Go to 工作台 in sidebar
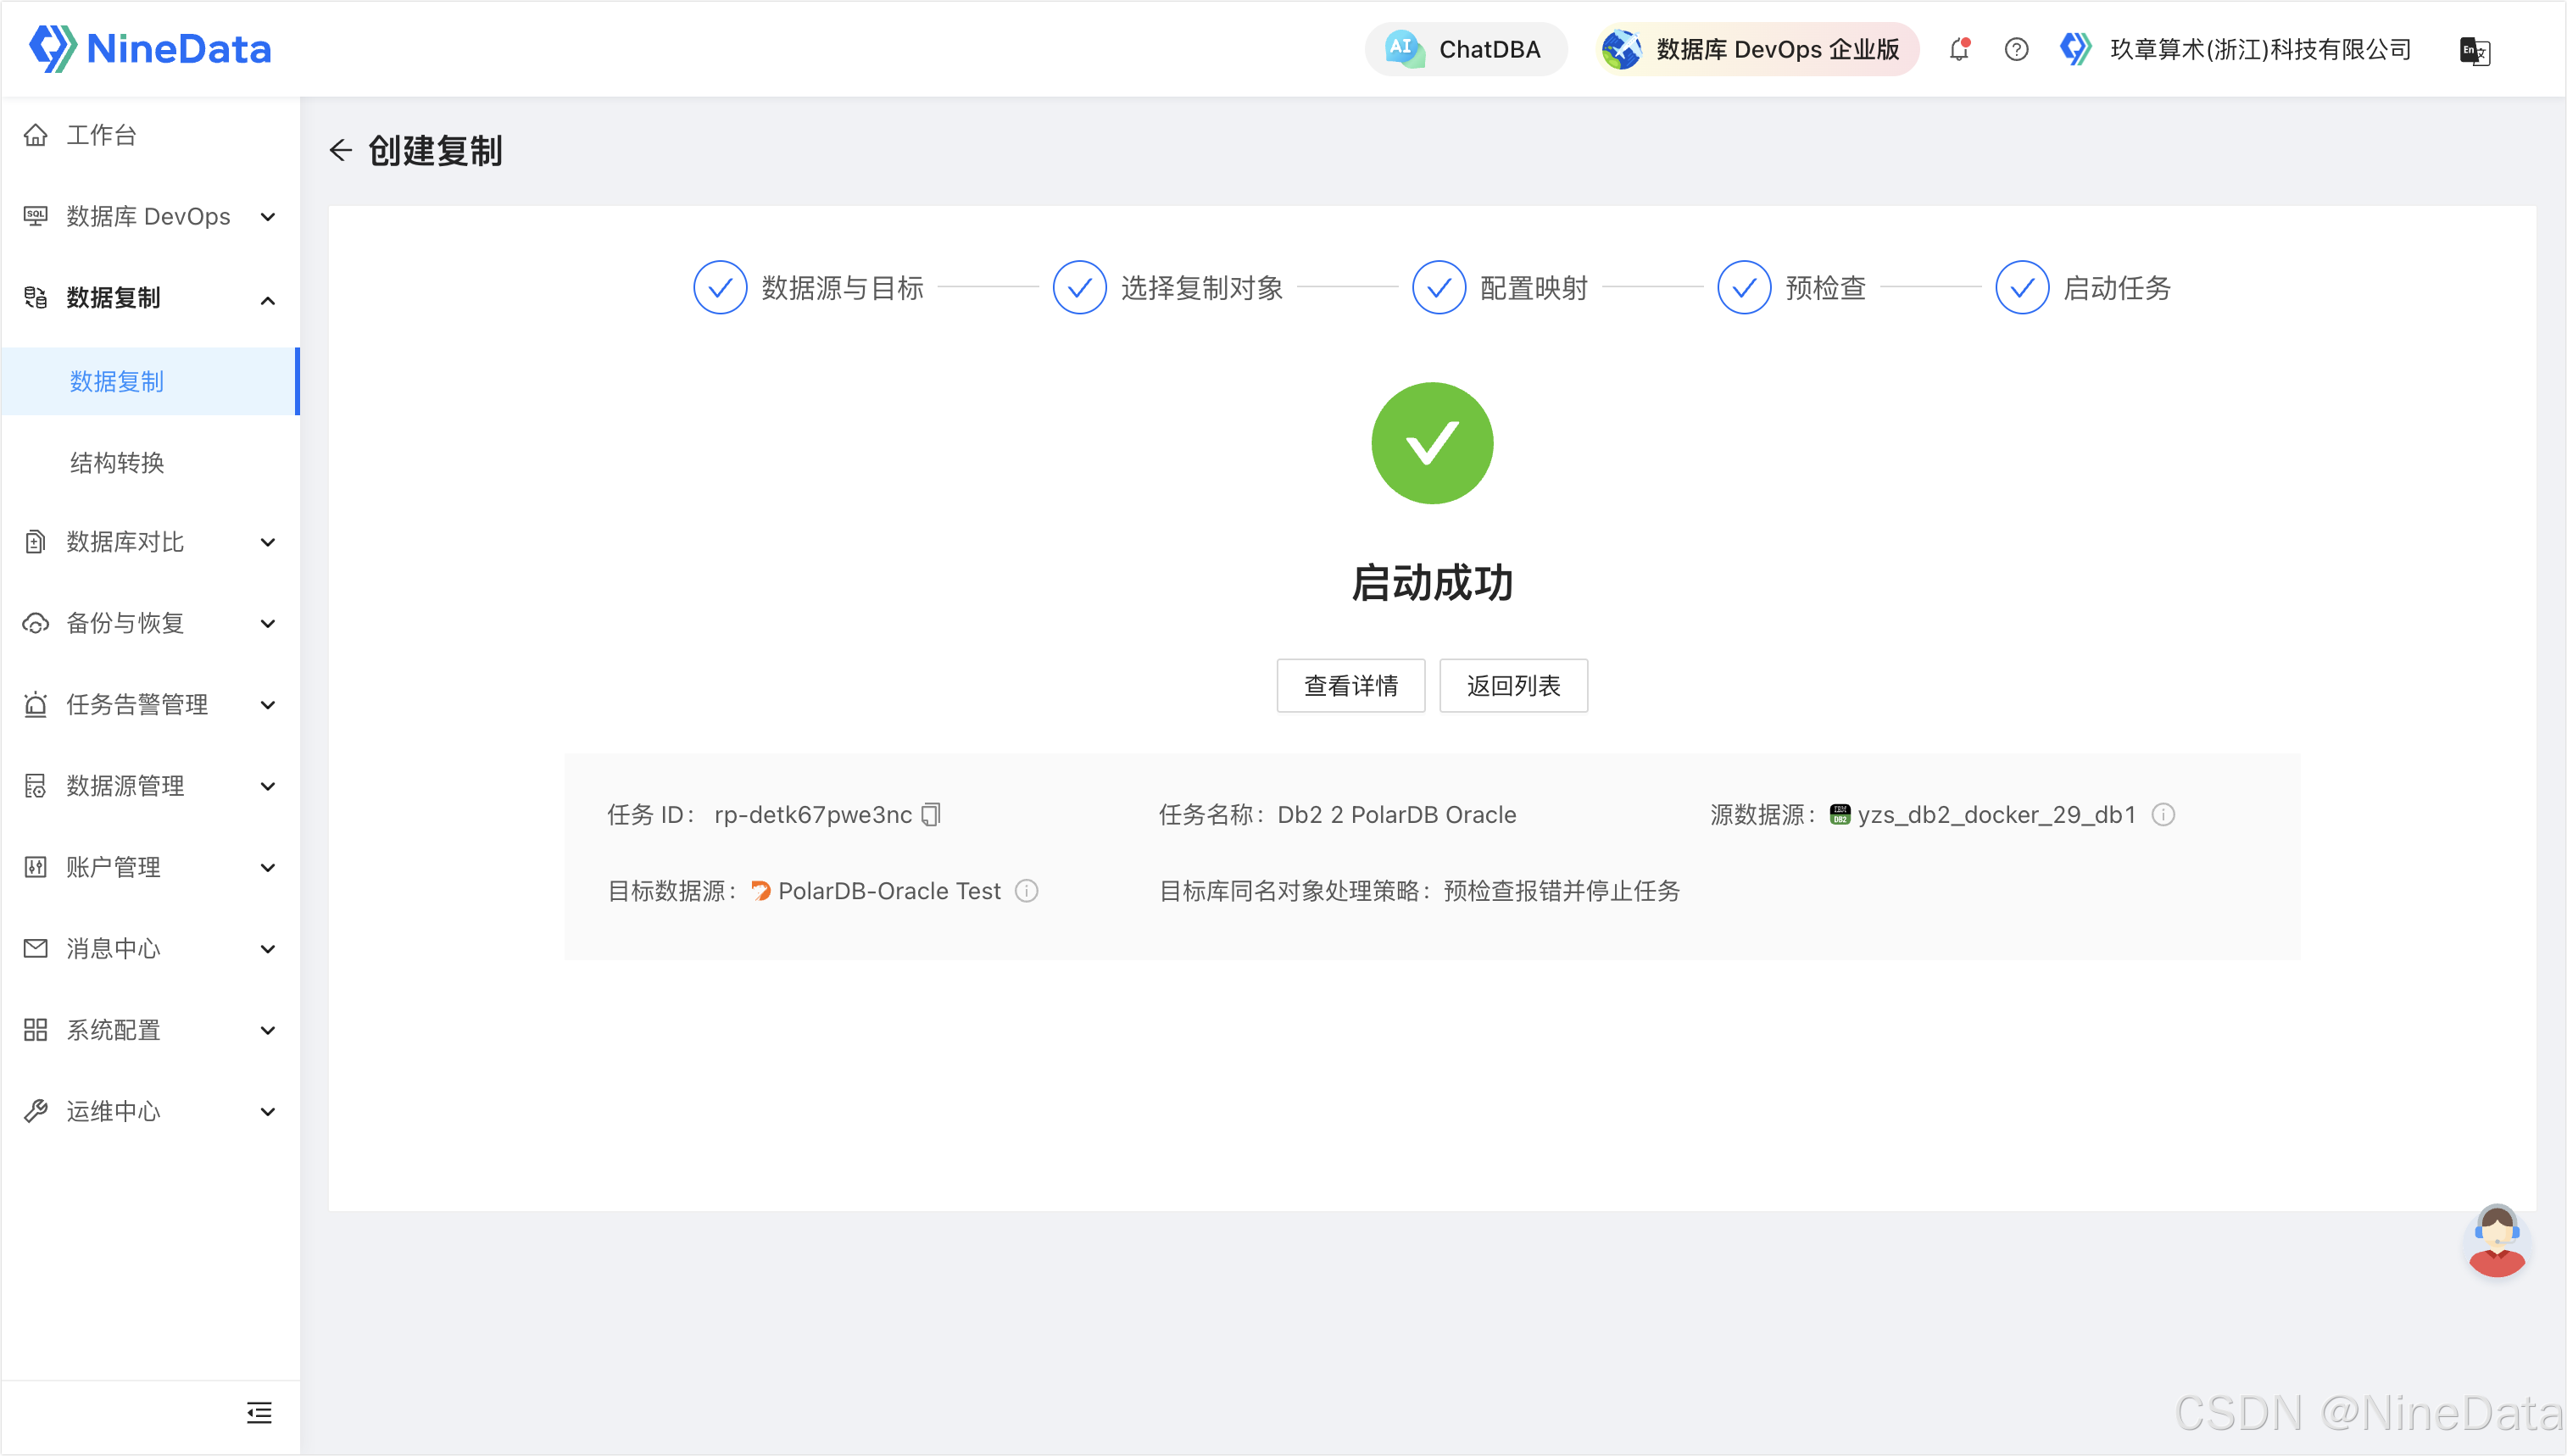This screenshot has width=2567, height=1456. (101, 135)
